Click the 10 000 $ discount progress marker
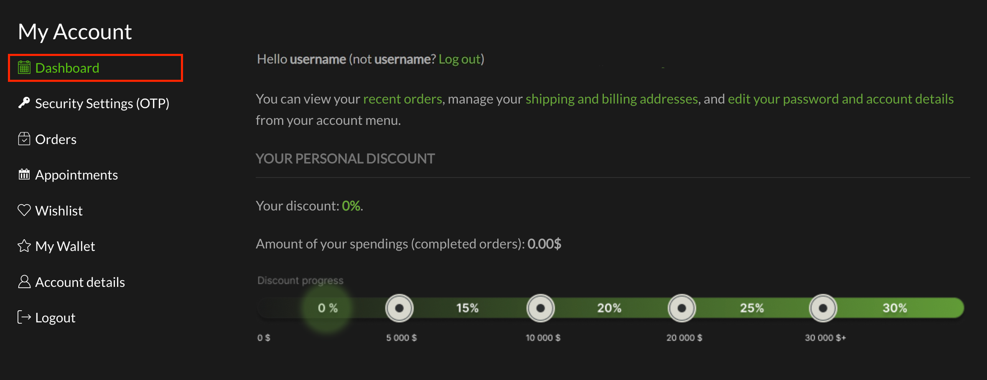 click(x=540, y=308)
